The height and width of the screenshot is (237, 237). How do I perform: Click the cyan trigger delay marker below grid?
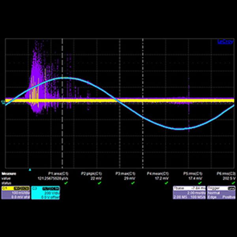(x=30, y=169)
